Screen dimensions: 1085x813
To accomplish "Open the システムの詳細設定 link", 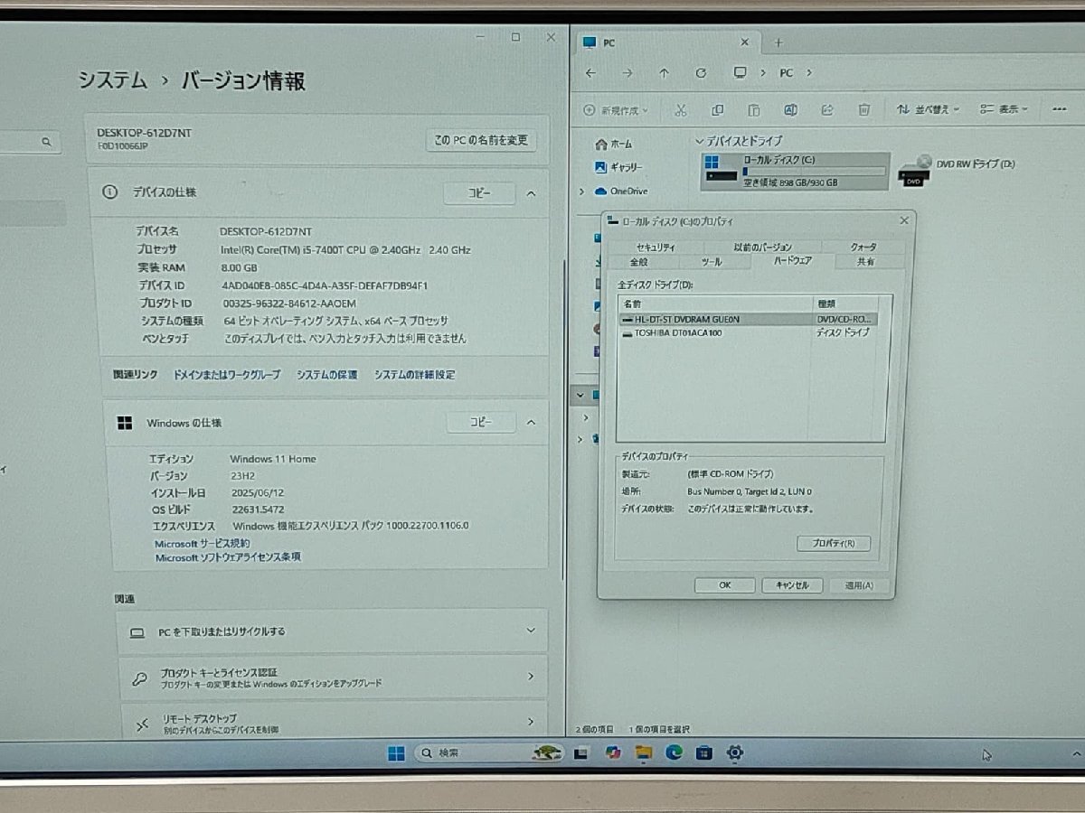I will [415, 375].
